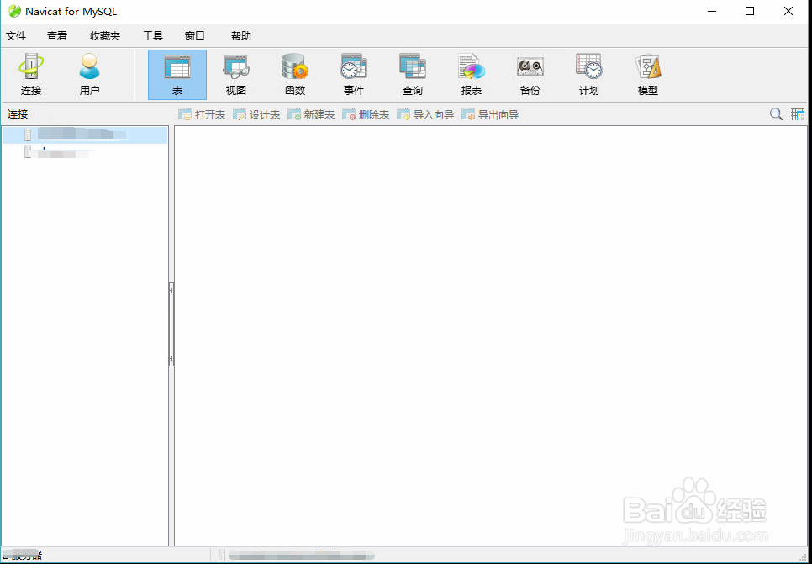This screenshot has height=564, width=812.
Task: Open the 工具 (Tools) menu
Action: tap(153, 36)
